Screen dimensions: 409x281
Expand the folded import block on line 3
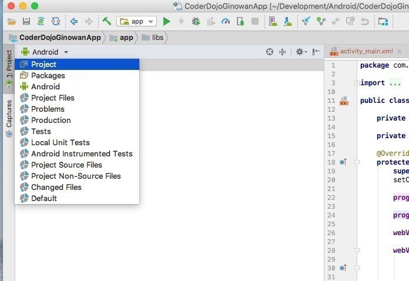pyautogui.click(x=357, y=83)
